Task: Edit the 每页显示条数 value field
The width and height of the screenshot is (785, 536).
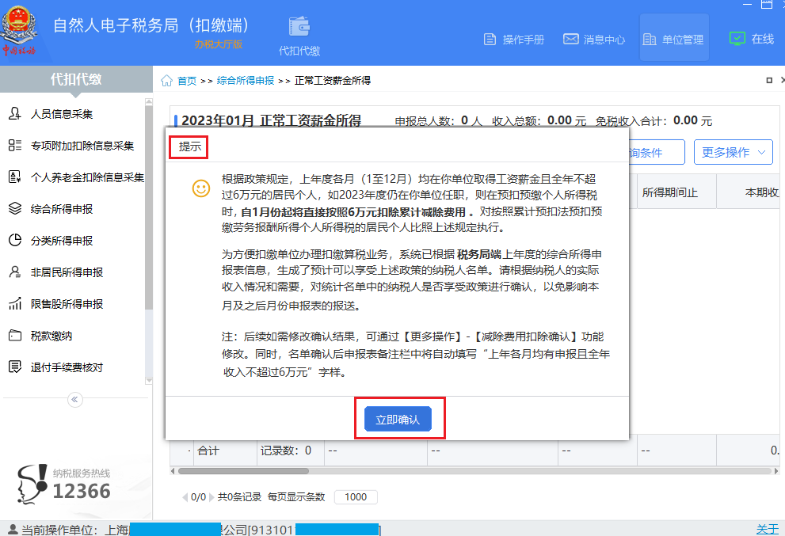Action: tap(356, 497)
